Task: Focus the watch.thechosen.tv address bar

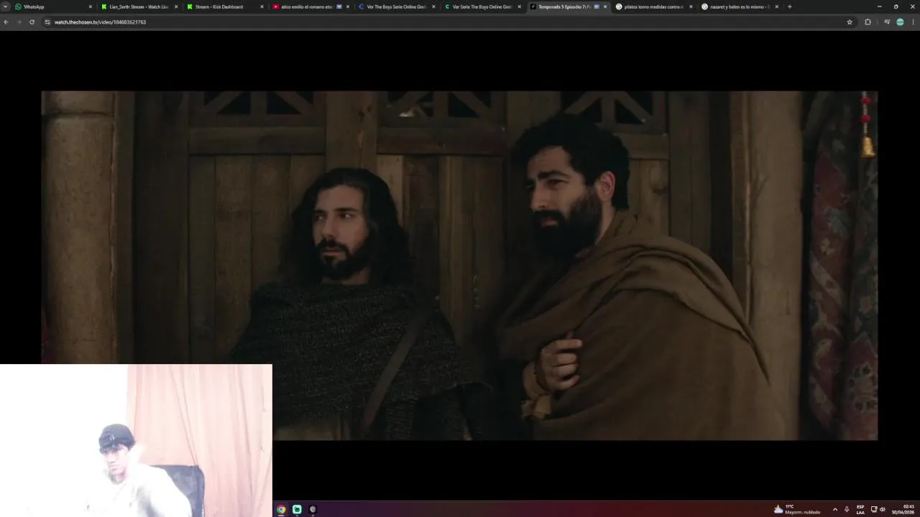Action: (x=446, y=22)
